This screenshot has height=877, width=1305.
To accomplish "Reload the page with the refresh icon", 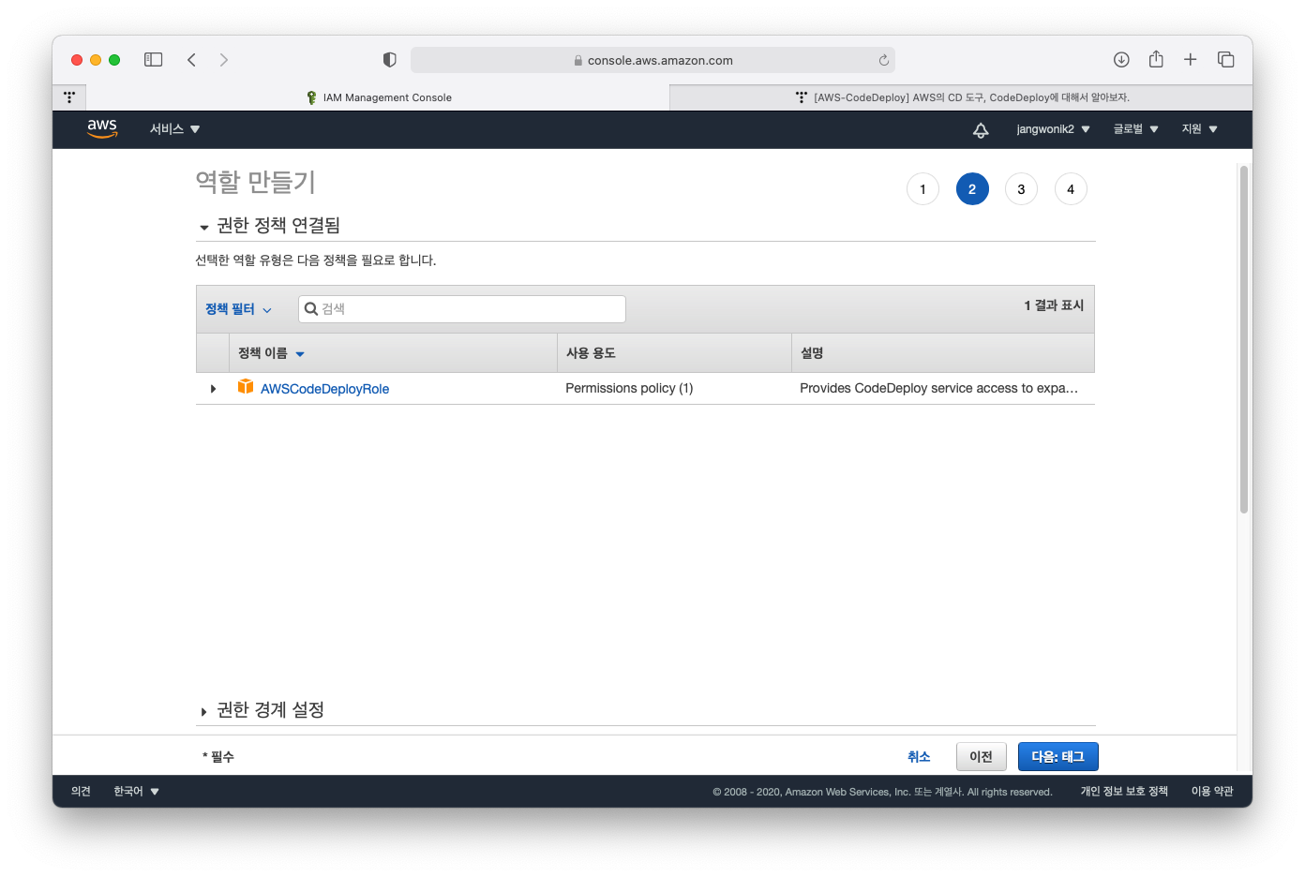I will [x=883, y=60].
